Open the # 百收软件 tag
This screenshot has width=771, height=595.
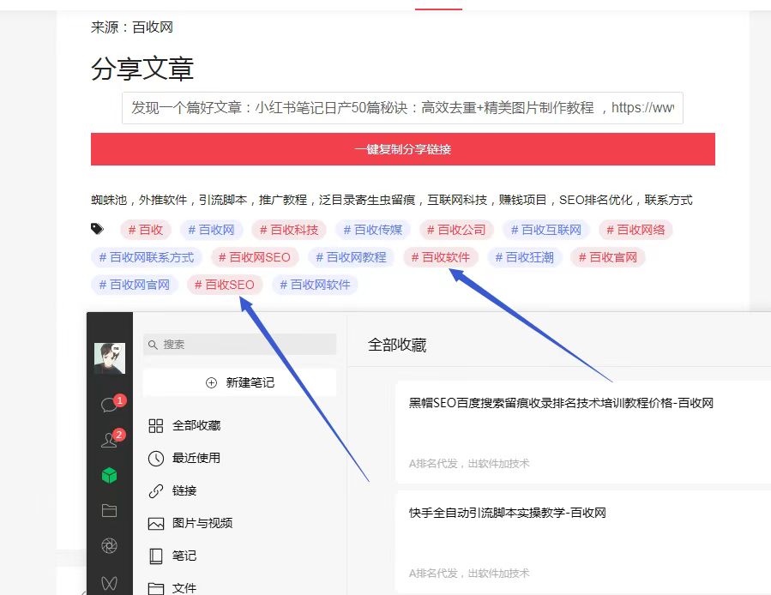coord(441,257)
